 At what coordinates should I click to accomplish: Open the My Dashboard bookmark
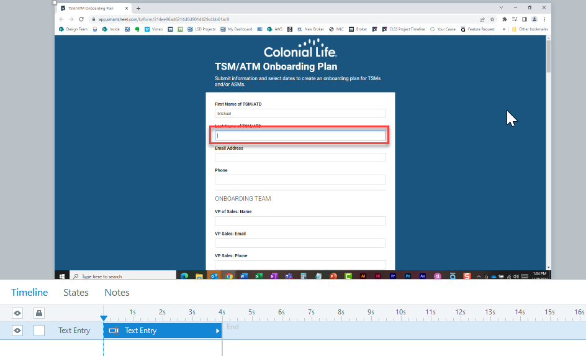(x=236, y=29)
